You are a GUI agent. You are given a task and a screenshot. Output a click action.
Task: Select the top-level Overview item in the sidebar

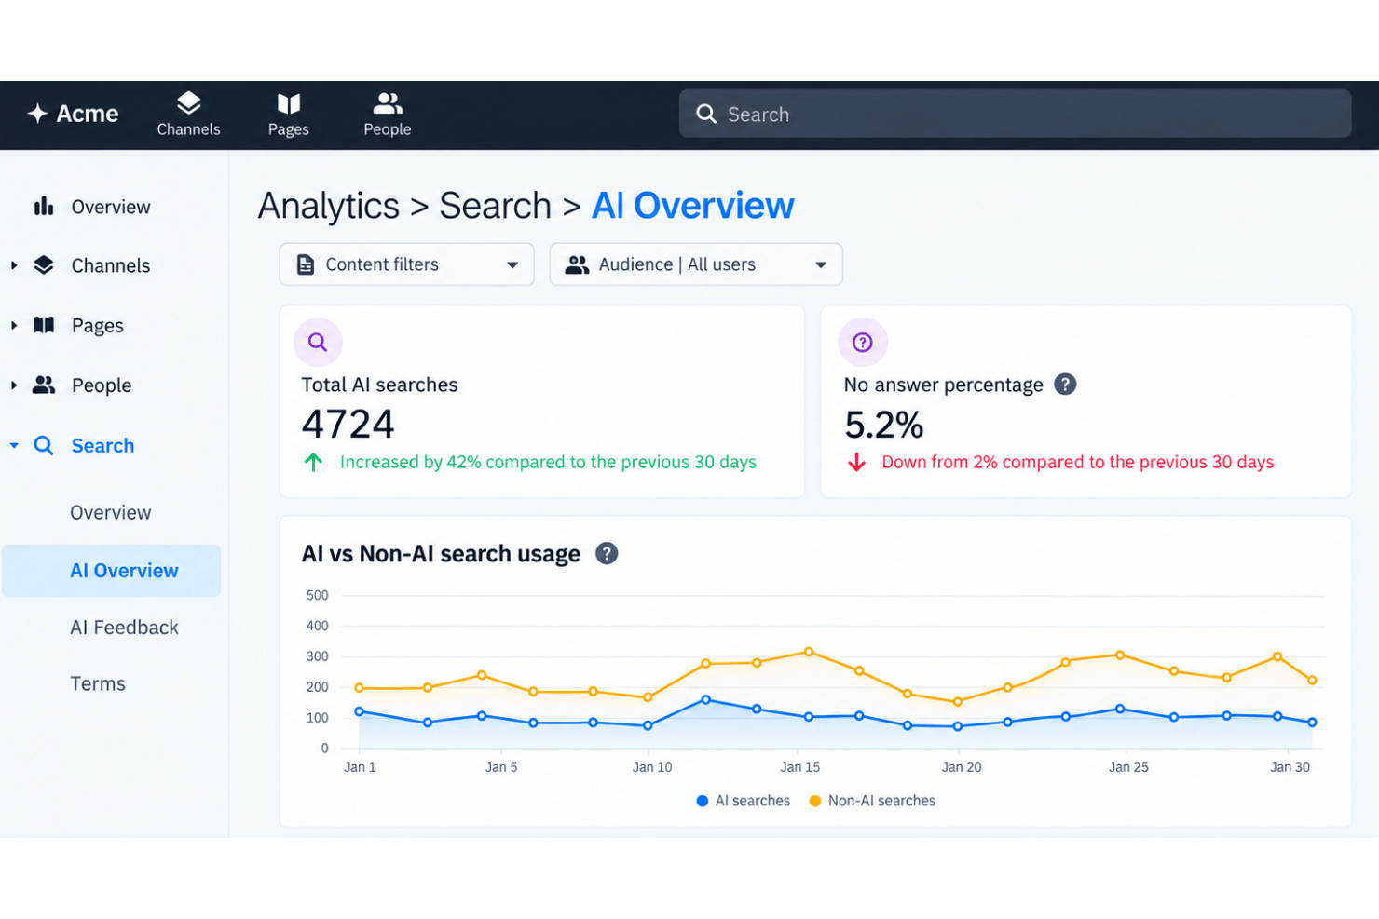111,207
